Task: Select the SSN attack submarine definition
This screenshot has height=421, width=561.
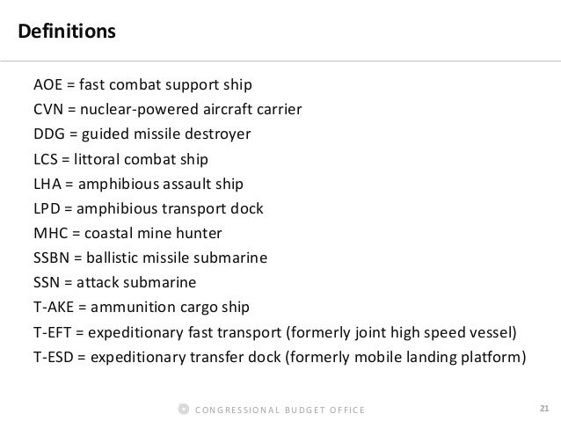Action: coord(114,283)
